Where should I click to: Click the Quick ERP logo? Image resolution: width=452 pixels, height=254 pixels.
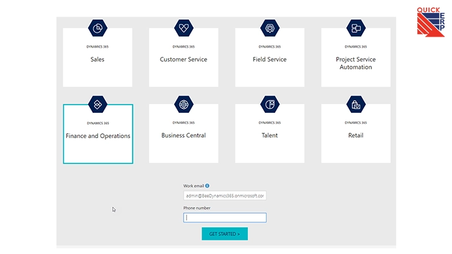pyautogui.click(x=431, y=22)
